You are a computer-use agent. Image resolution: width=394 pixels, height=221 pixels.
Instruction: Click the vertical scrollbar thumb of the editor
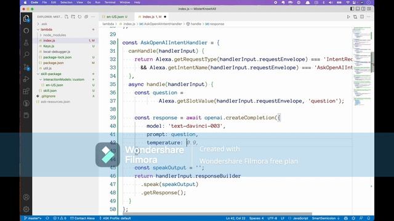point(372,62)
